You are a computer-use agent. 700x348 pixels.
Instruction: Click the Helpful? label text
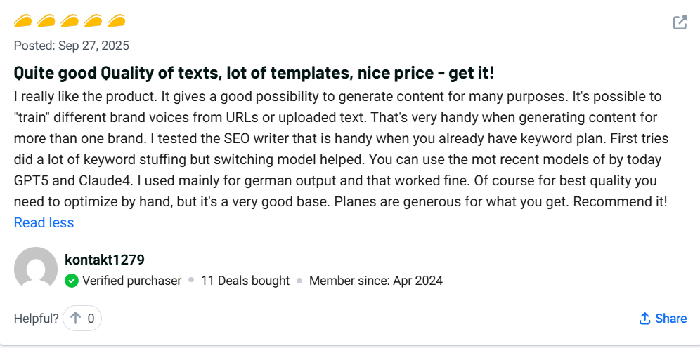[37, 319]
